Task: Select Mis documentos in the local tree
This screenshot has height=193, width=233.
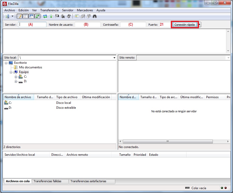Action: 30,67
